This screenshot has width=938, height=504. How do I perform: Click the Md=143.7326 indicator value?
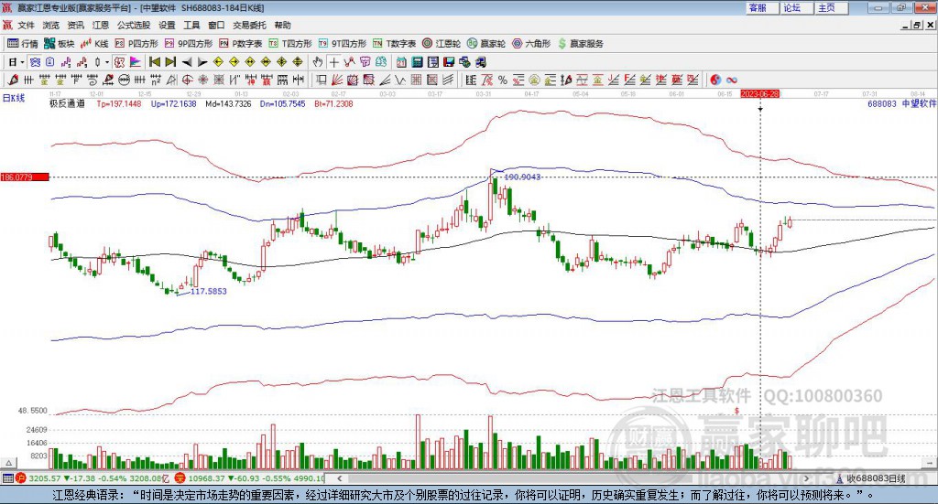coord(228,104)
